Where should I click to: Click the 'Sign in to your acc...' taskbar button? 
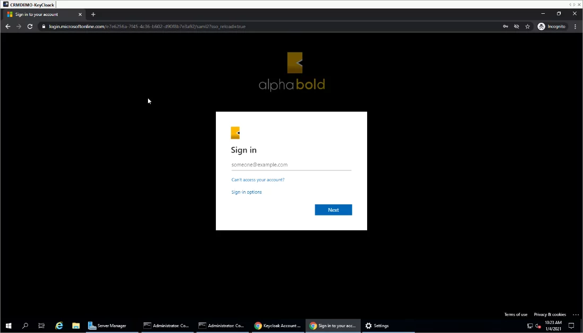click(x=333, y=326)
